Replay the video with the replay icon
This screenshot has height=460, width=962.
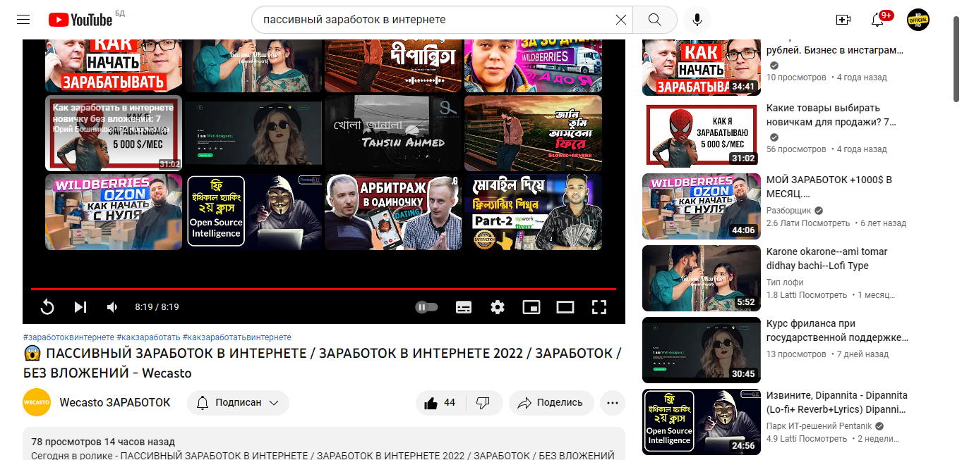(47, 307)
